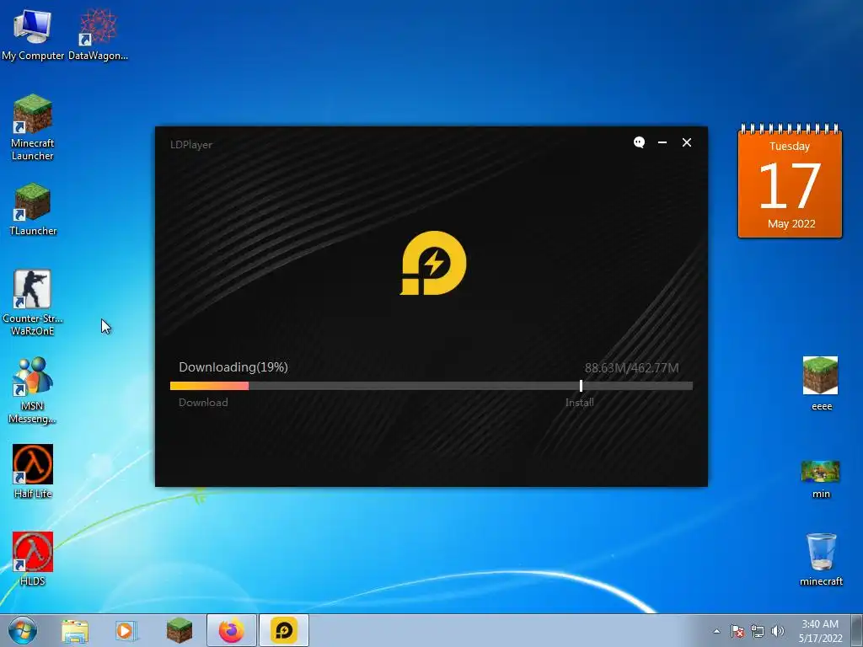This screenshot has width=863, height=647.
Task: Select the My Computer desktop icon
Action: click(x=33, y=35)
